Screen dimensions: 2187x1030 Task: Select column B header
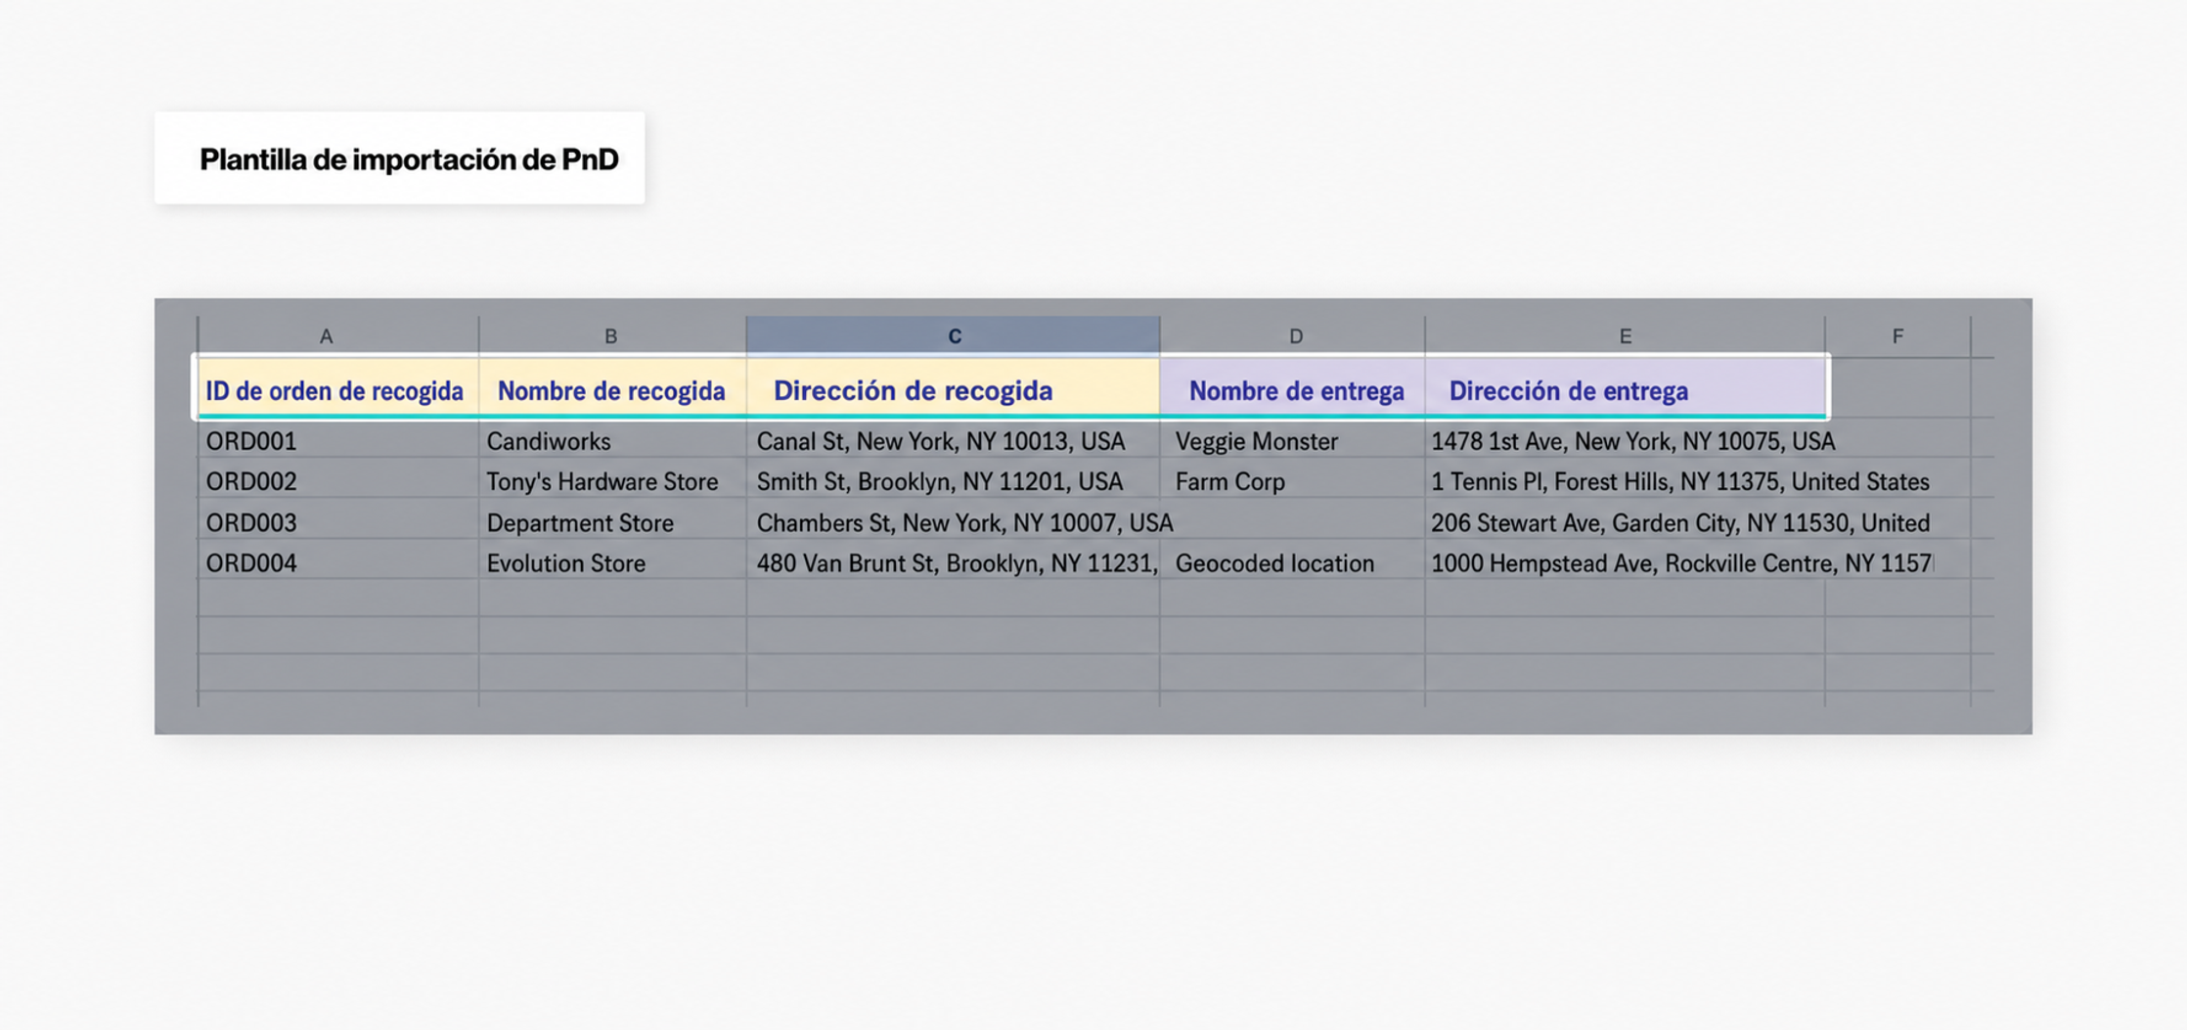(x=612, y=336)
